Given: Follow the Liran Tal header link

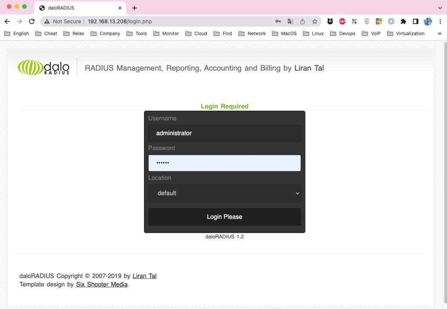Looking at the screenshot, I should point(309,68).
